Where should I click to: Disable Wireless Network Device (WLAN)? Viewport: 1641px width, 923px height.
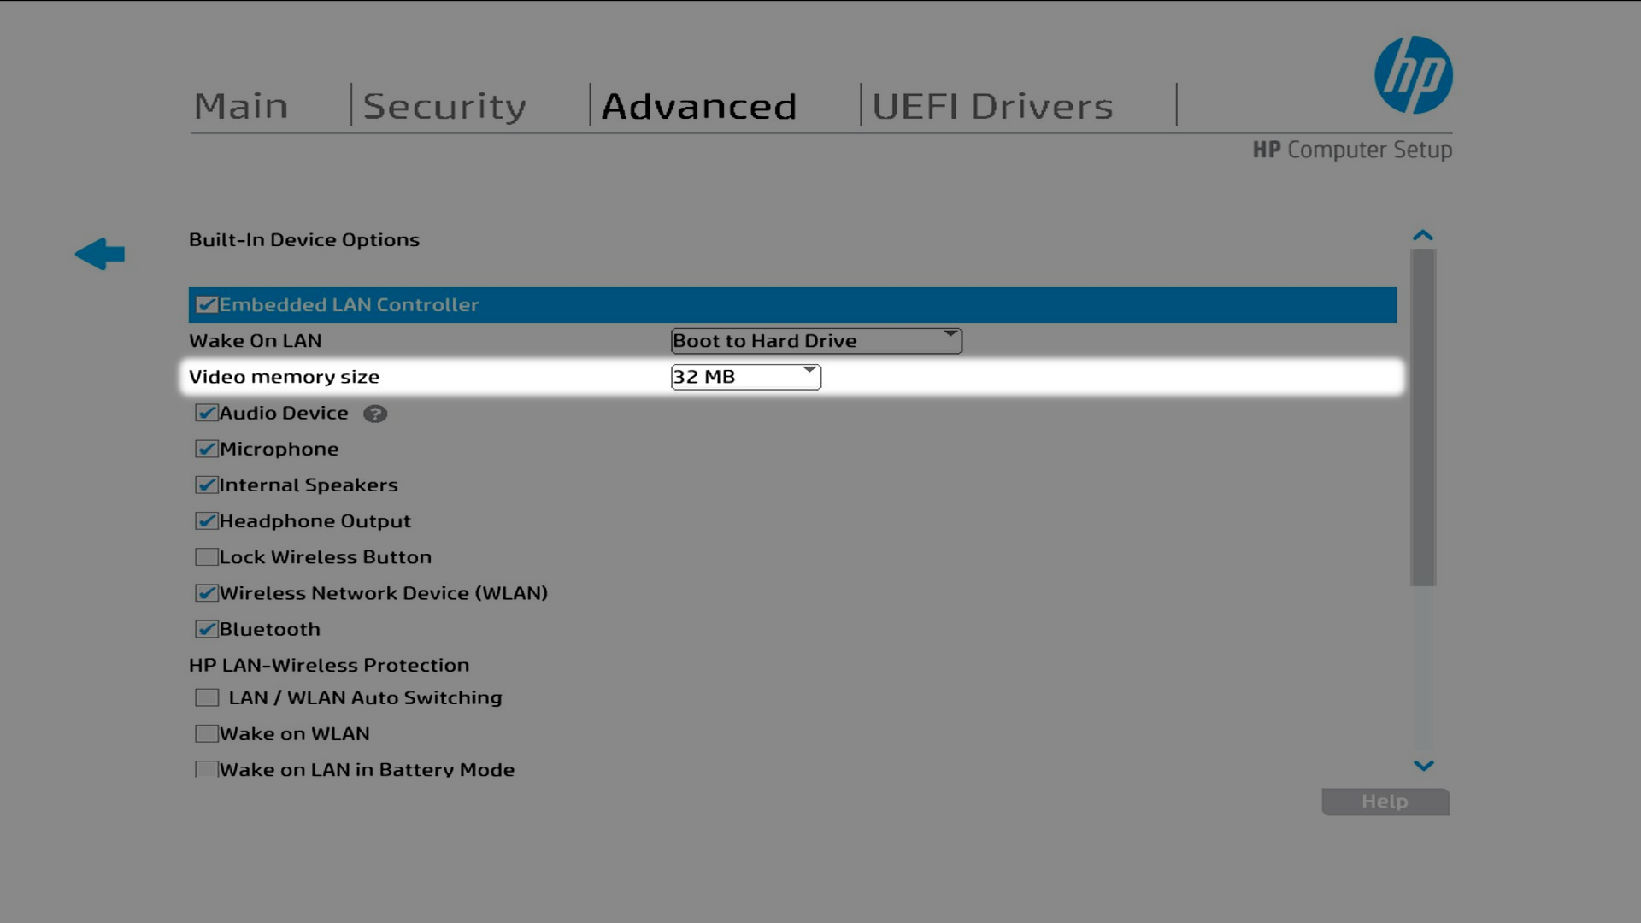coord(205,592)
